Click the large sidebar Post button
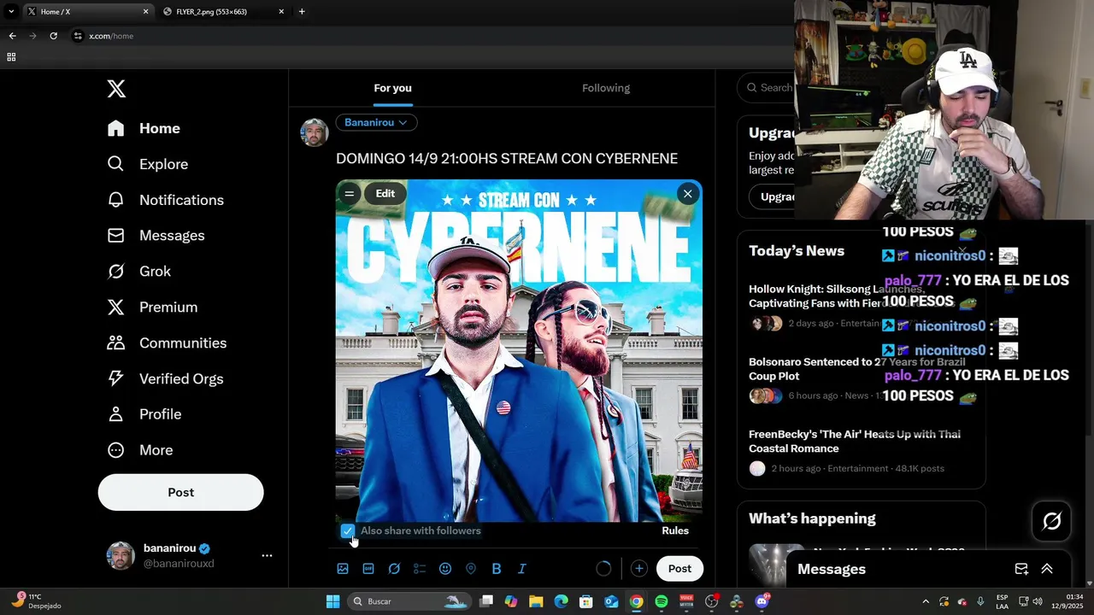This screenshot has width=1094, height=615. (180, 492)
